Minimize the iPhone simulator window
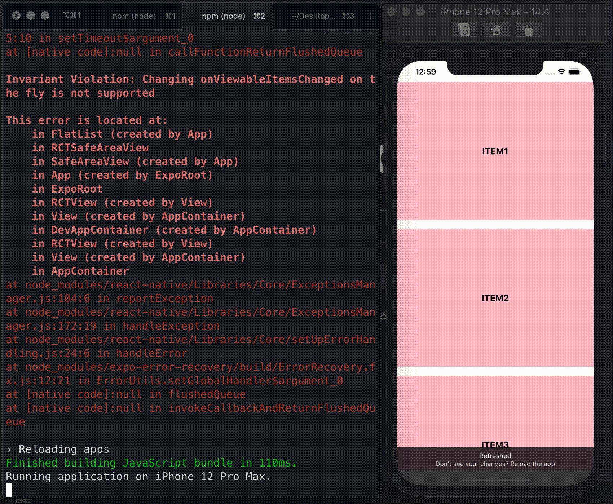 tap(406, 12)
